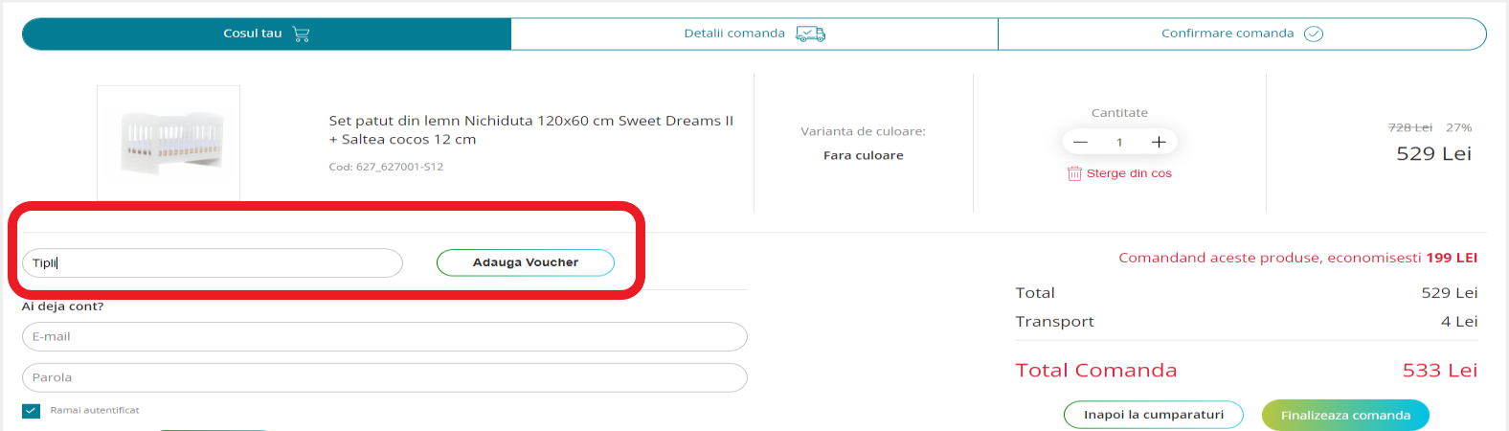Click Finalizeaza comanda button
Image resolution: width=1509 pixels, height=431 pixels.
point(1345,415)
